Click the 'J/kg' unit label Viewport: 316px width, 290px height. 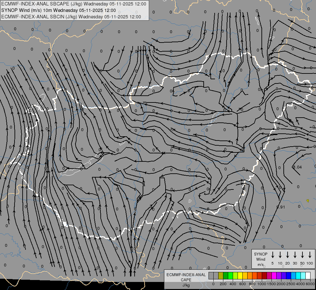[x=186, y=285]
